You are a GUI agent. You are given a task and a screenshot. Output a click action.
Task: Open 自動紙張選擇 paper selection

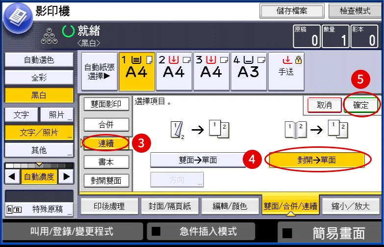click(100, 72)
